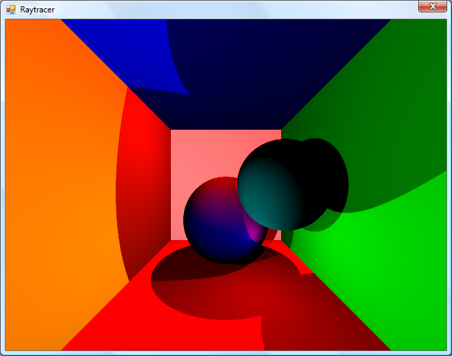Click the Raytracer application icon in title bar
452x356 pixels.
coord(10,10)
